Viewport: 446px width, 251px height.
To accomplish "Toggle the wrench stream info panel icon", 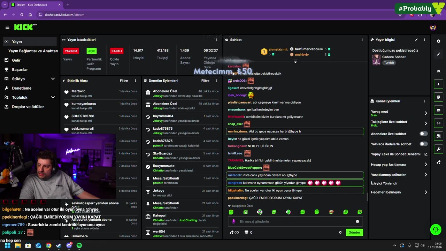I will 438,149.
